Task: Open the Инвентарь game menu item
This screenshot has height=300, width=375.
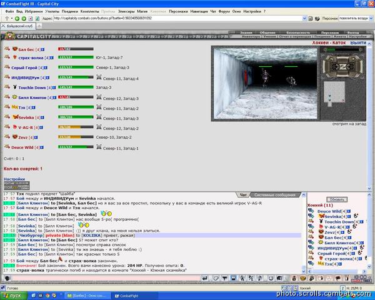Action: (251, 37)
